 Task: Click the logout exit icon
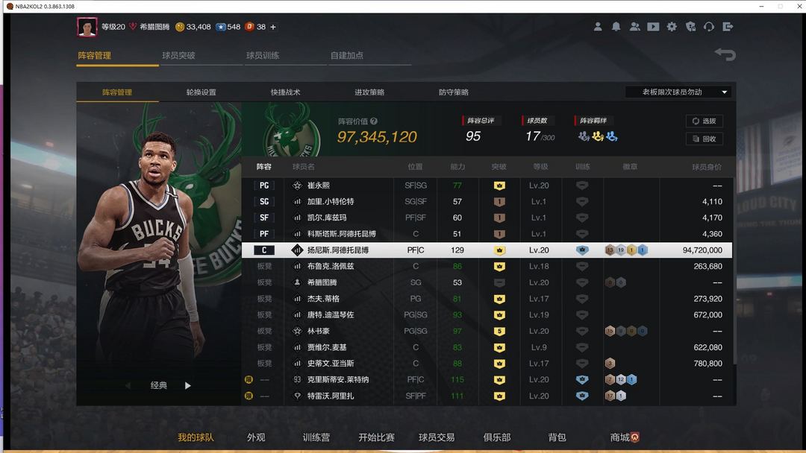click(x=728, y=27)
